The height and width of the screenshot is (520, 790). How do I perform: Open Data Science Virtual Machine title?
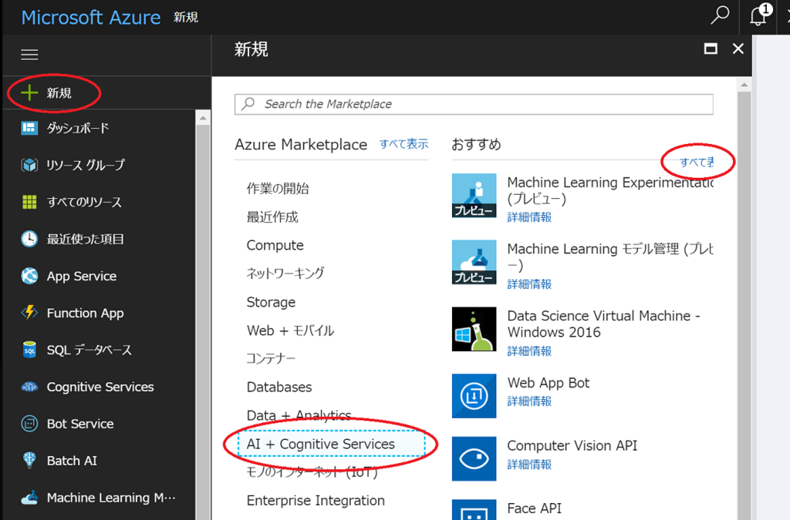point(603,324)
